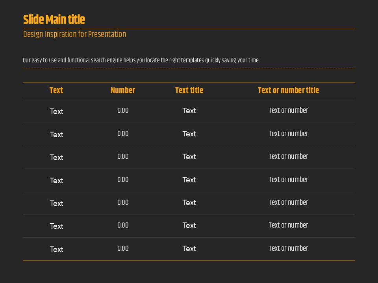Click the 'Text title' column header
378x283 pixels.
[x=189, y=90]
